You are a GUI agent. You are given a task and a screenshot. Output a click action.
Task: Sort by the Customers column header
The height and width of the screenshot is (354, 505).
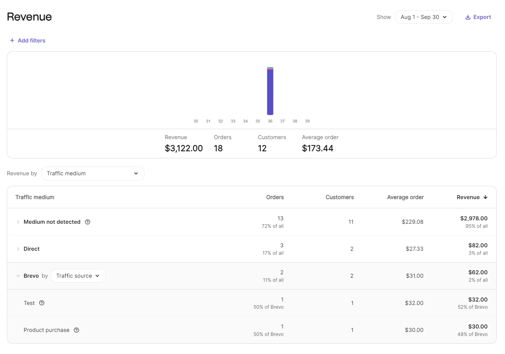click(340, 197)
